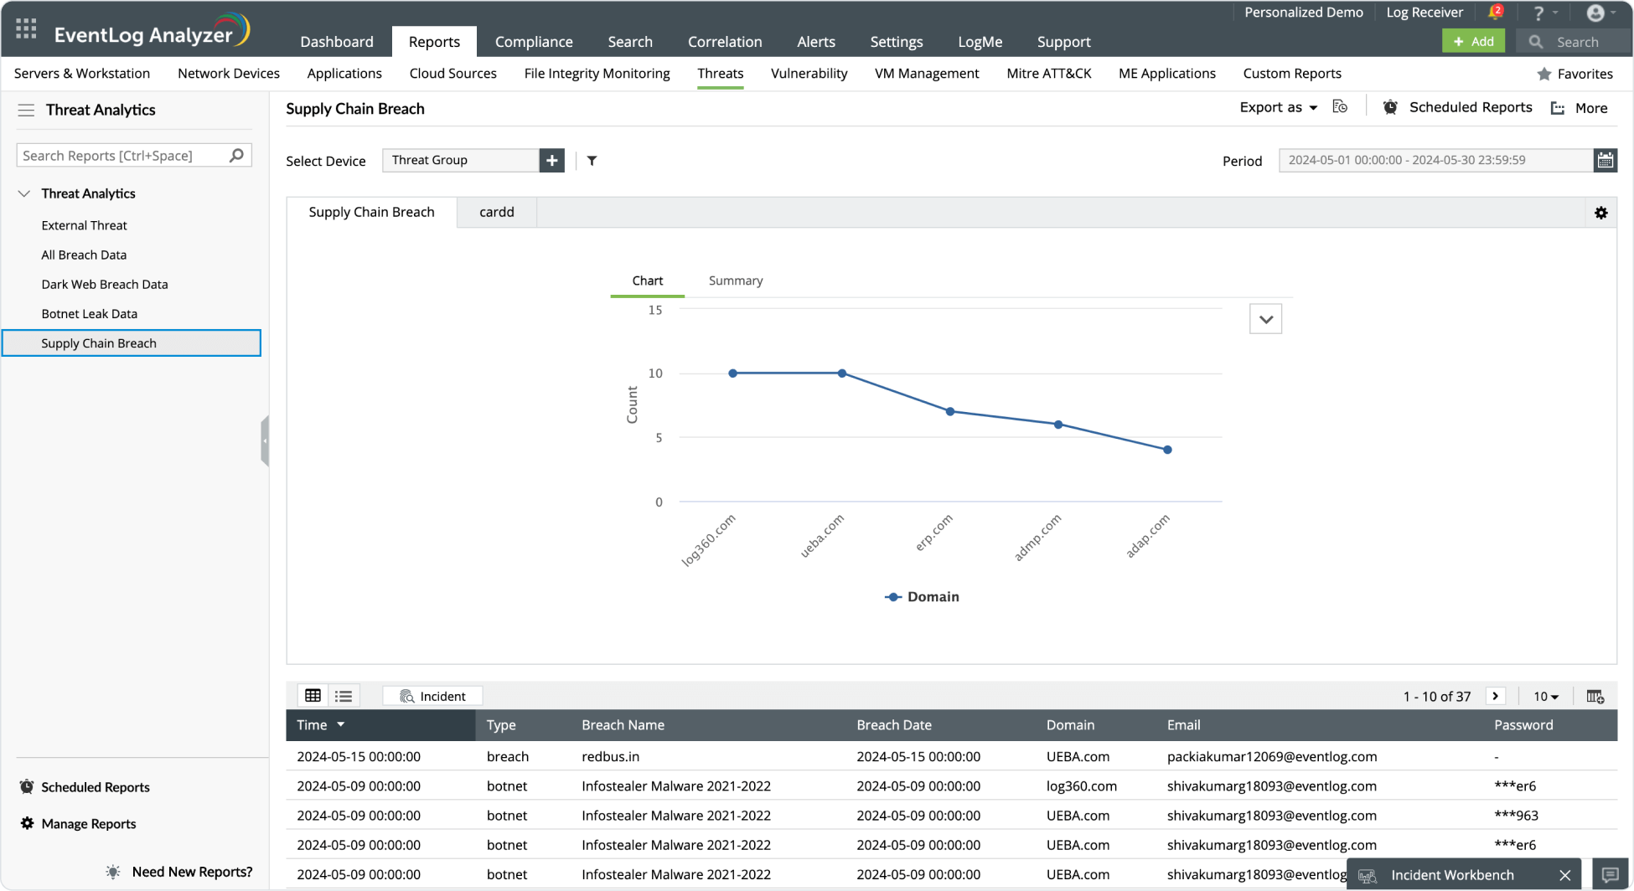The width and height of the screenshot is (1634, 891).
Task: Switch to table grid view
Action: (x=313, y=696)
